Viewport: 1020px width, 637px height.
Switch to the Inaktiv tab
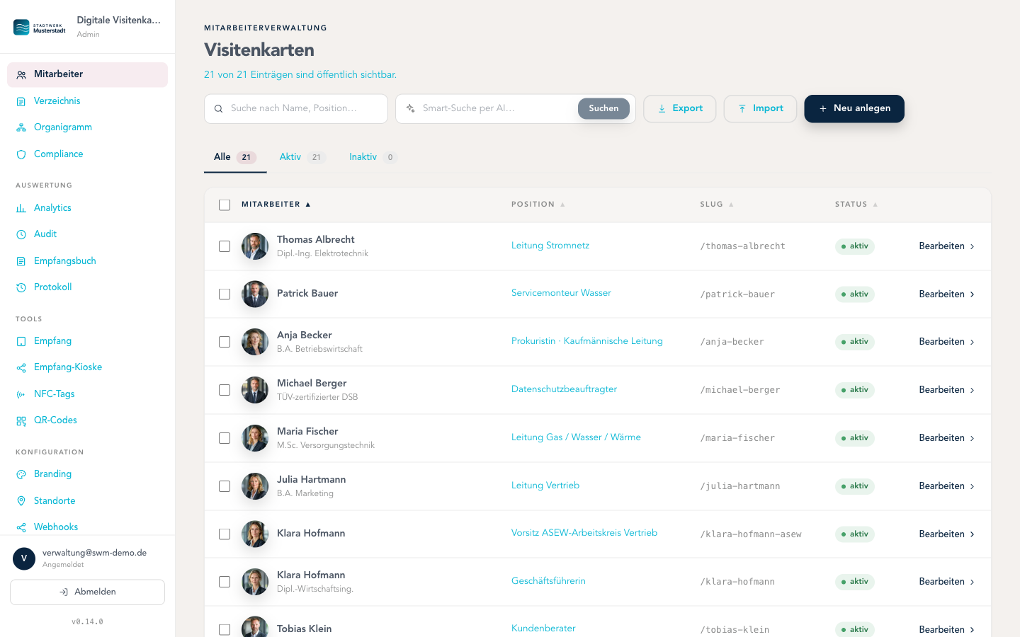pyautogui.click(x=373, y=157)
